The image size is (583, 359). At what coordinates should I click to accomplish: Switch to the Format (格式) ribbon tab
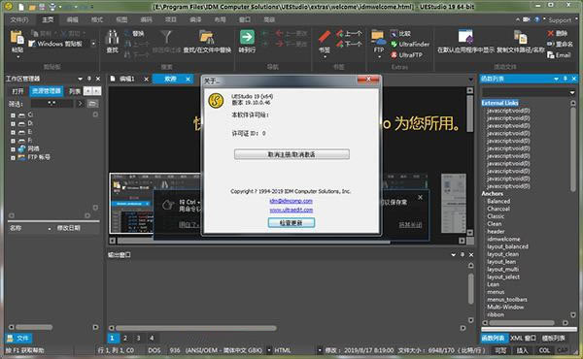(x=97, y=19)
